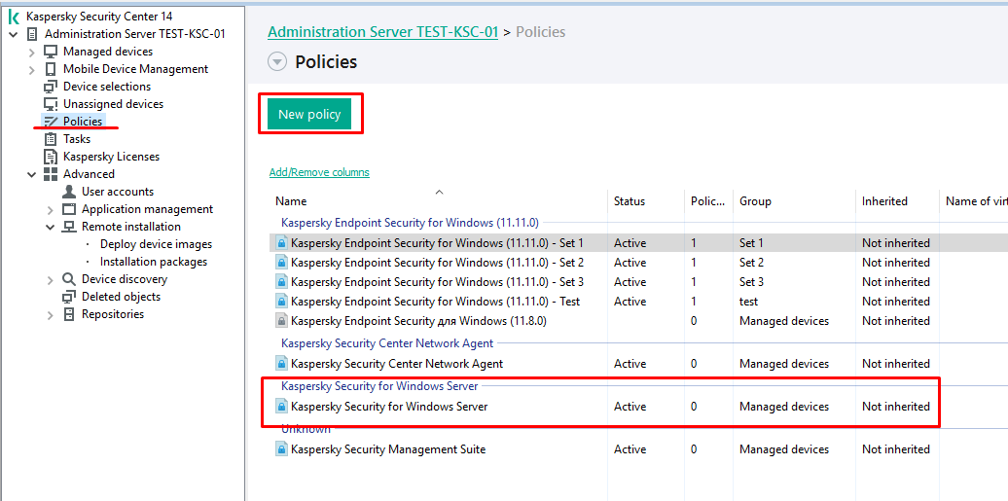Collapse the Administration Server TEST-KSC-01 node

click(x=14, y=34)
